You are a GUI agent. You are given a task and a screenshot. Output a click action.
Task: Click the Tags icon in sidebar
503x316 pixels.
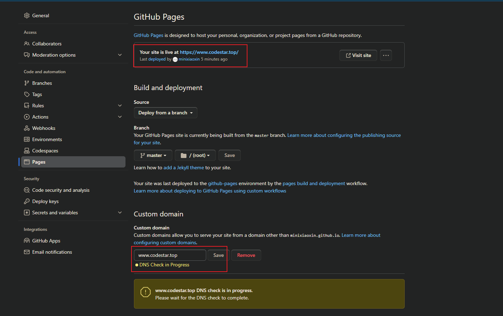[x=27, y=94]
